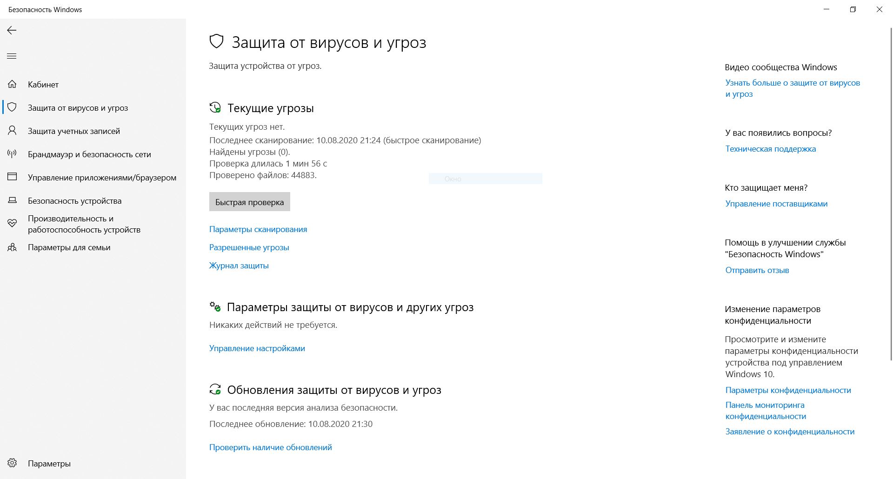Start scan with Быстрая проверка button
The height and width of the screenshot is (479, 893).
(250, 202)
